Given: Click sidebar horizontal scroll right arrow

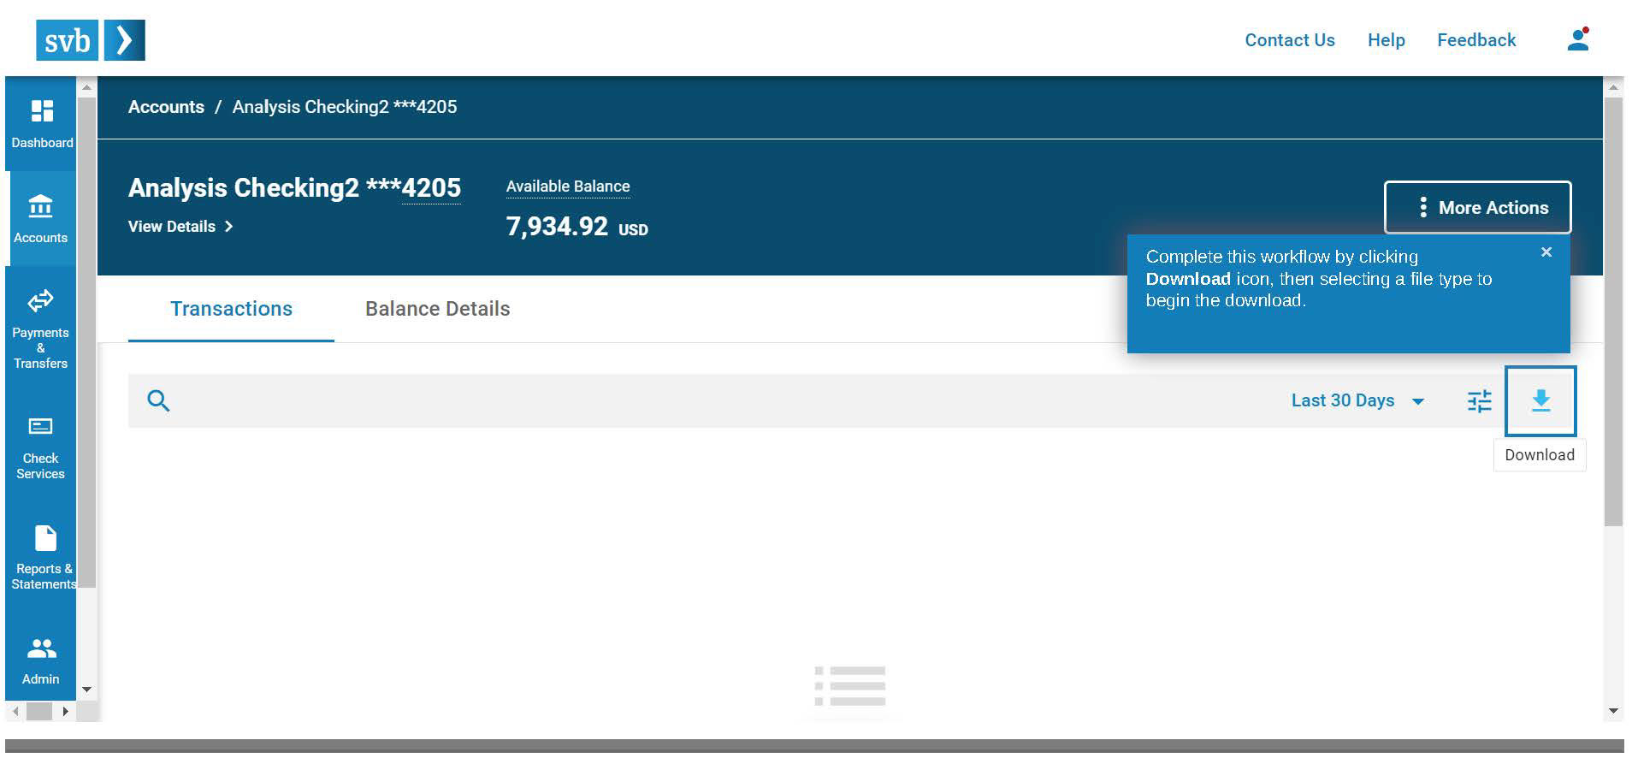Looking at the screenshot, I should [x=65, y=711].
